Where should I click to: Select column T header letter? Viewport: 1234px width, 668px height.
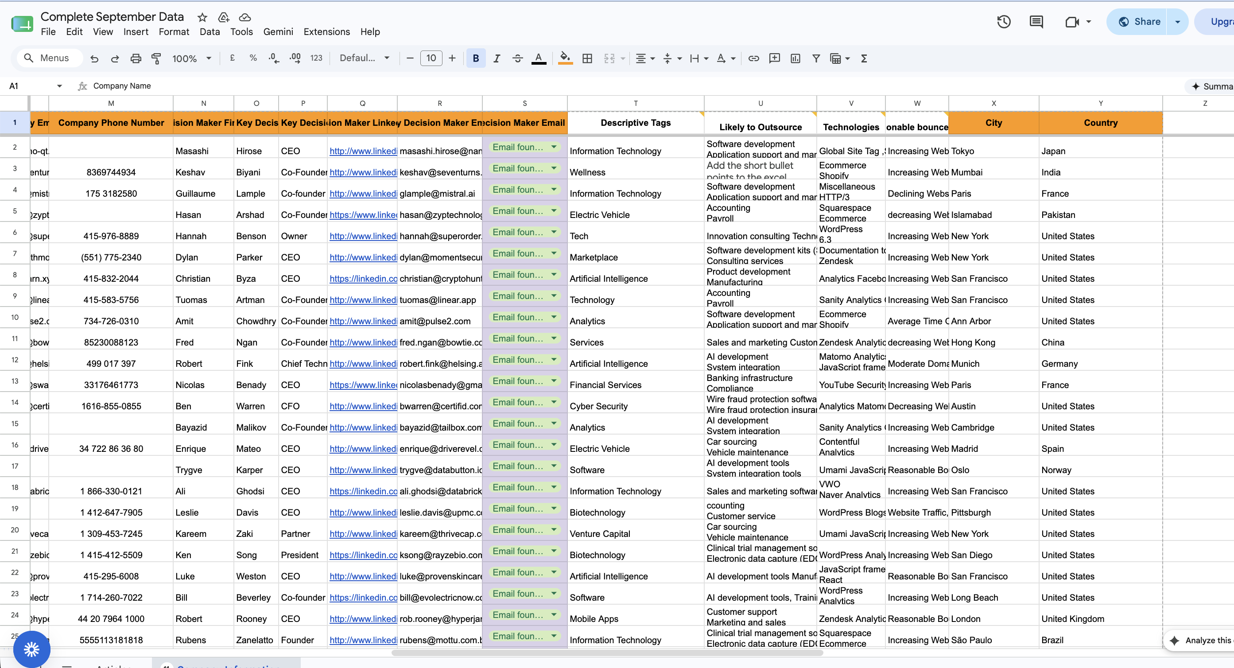point(636,103)
